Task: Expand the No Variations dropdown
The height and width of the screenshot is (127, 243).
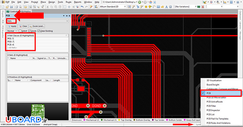Action: click(186, 7)
